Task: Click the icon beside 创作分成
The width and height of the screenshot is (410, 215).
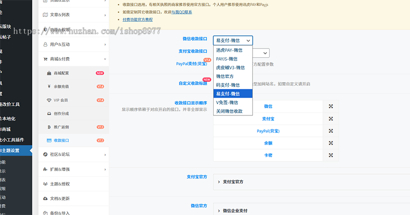Action: point(49,113)
